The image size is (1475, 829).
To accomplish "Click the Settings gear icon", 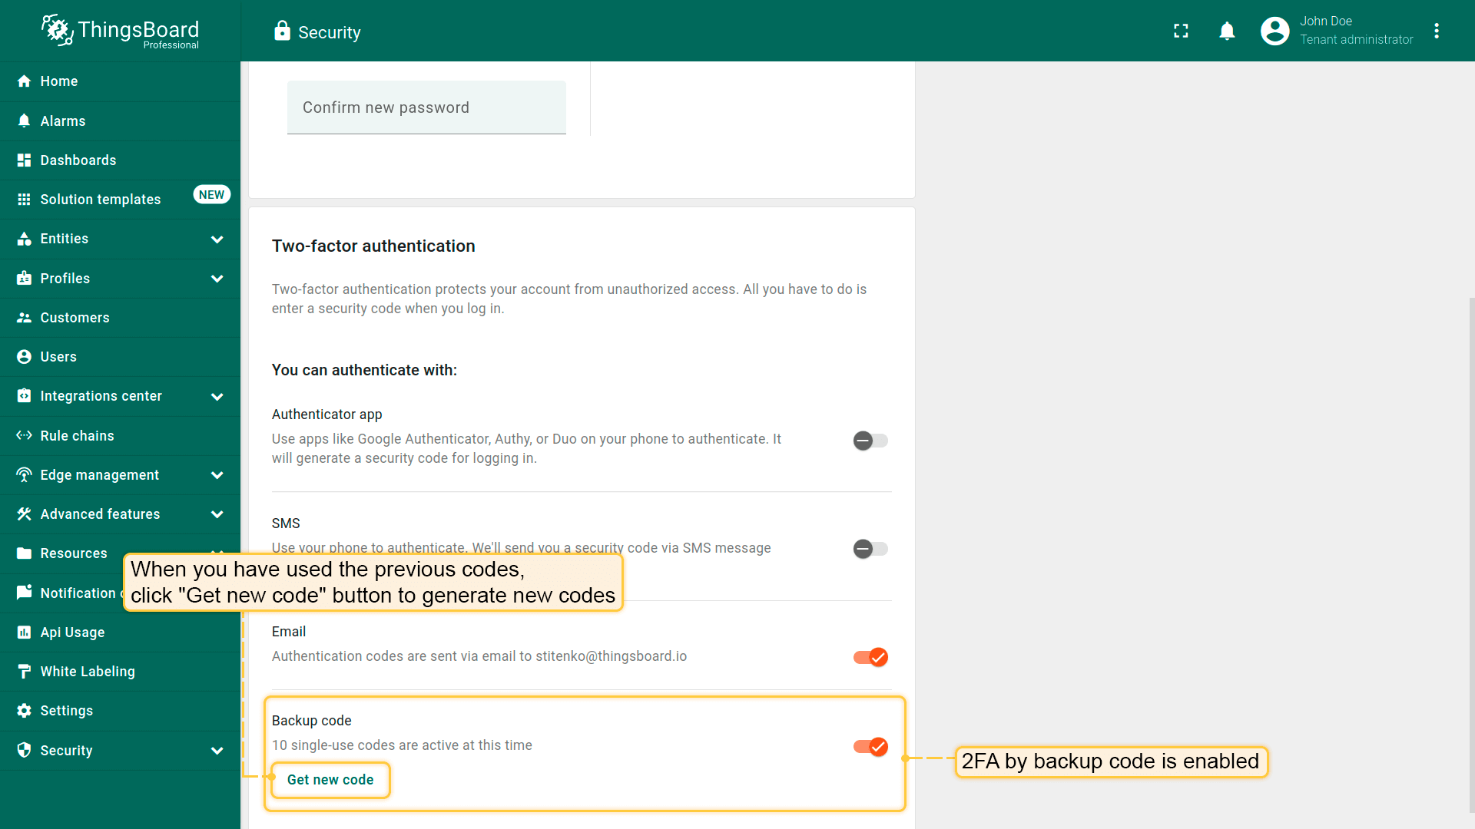I will point(25,711).
